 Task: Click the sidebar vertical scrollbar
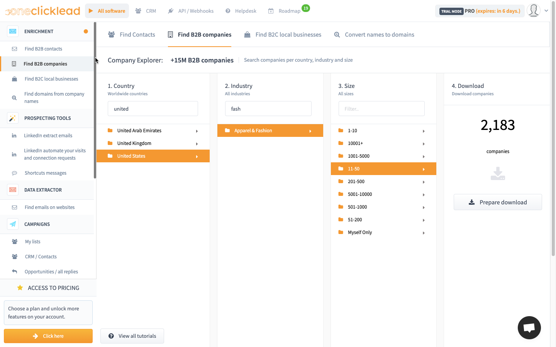coord(95,101)
